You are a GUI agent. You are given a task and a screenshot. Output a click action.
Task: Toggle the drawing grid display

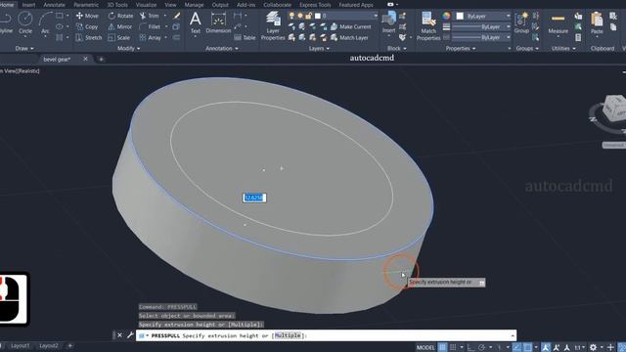(x=442, y=347)
